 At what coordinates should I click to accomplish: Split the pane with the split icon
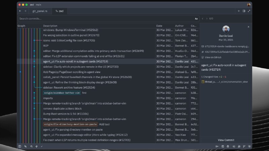pyautogui.click(x=244, y=11)
